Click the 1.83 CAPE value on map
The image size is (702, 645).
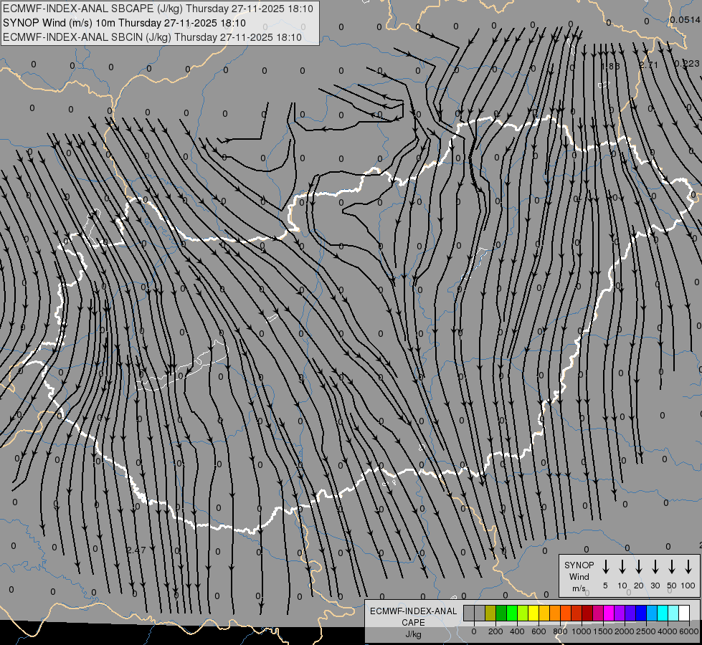[610, 66]
